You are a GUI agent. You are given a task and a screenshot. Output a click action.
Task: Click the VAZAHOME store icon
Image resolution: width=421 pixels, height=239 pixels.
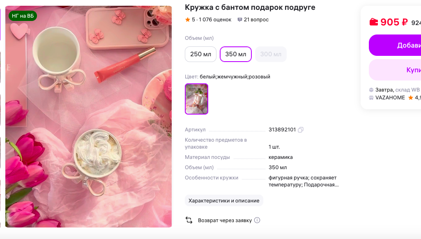pyautogui.click(x=371, y=98)
